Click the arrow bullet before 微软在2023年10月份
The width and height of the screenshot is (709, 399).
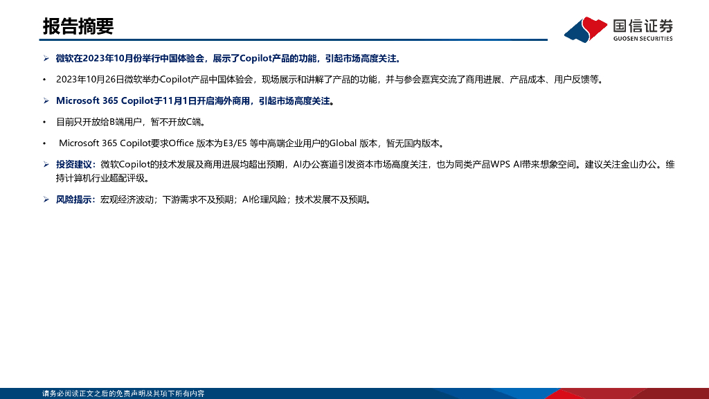coord(46,58)
